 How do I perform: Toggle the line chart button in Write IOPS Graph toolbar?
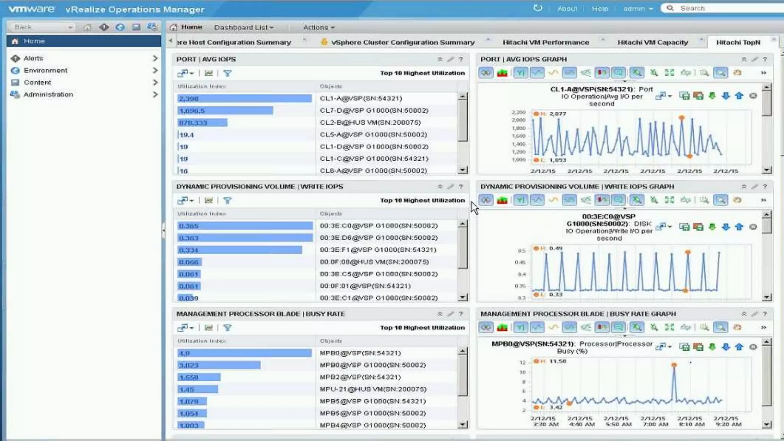click(537, 200)
